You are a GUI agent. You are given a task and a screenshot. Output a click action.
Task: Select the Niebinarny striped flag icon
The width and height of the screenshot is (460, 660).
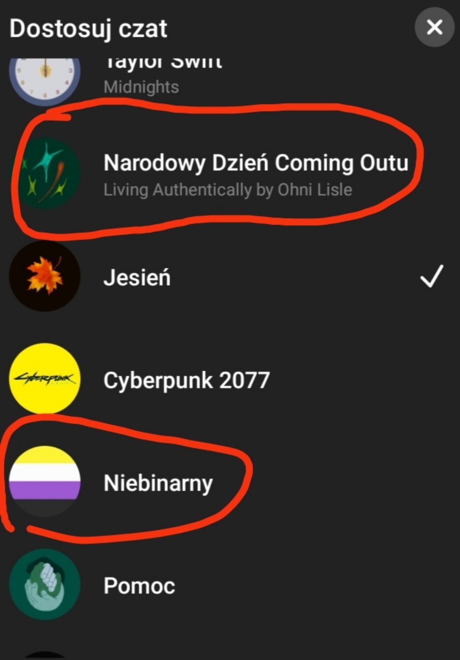point(45,481)
